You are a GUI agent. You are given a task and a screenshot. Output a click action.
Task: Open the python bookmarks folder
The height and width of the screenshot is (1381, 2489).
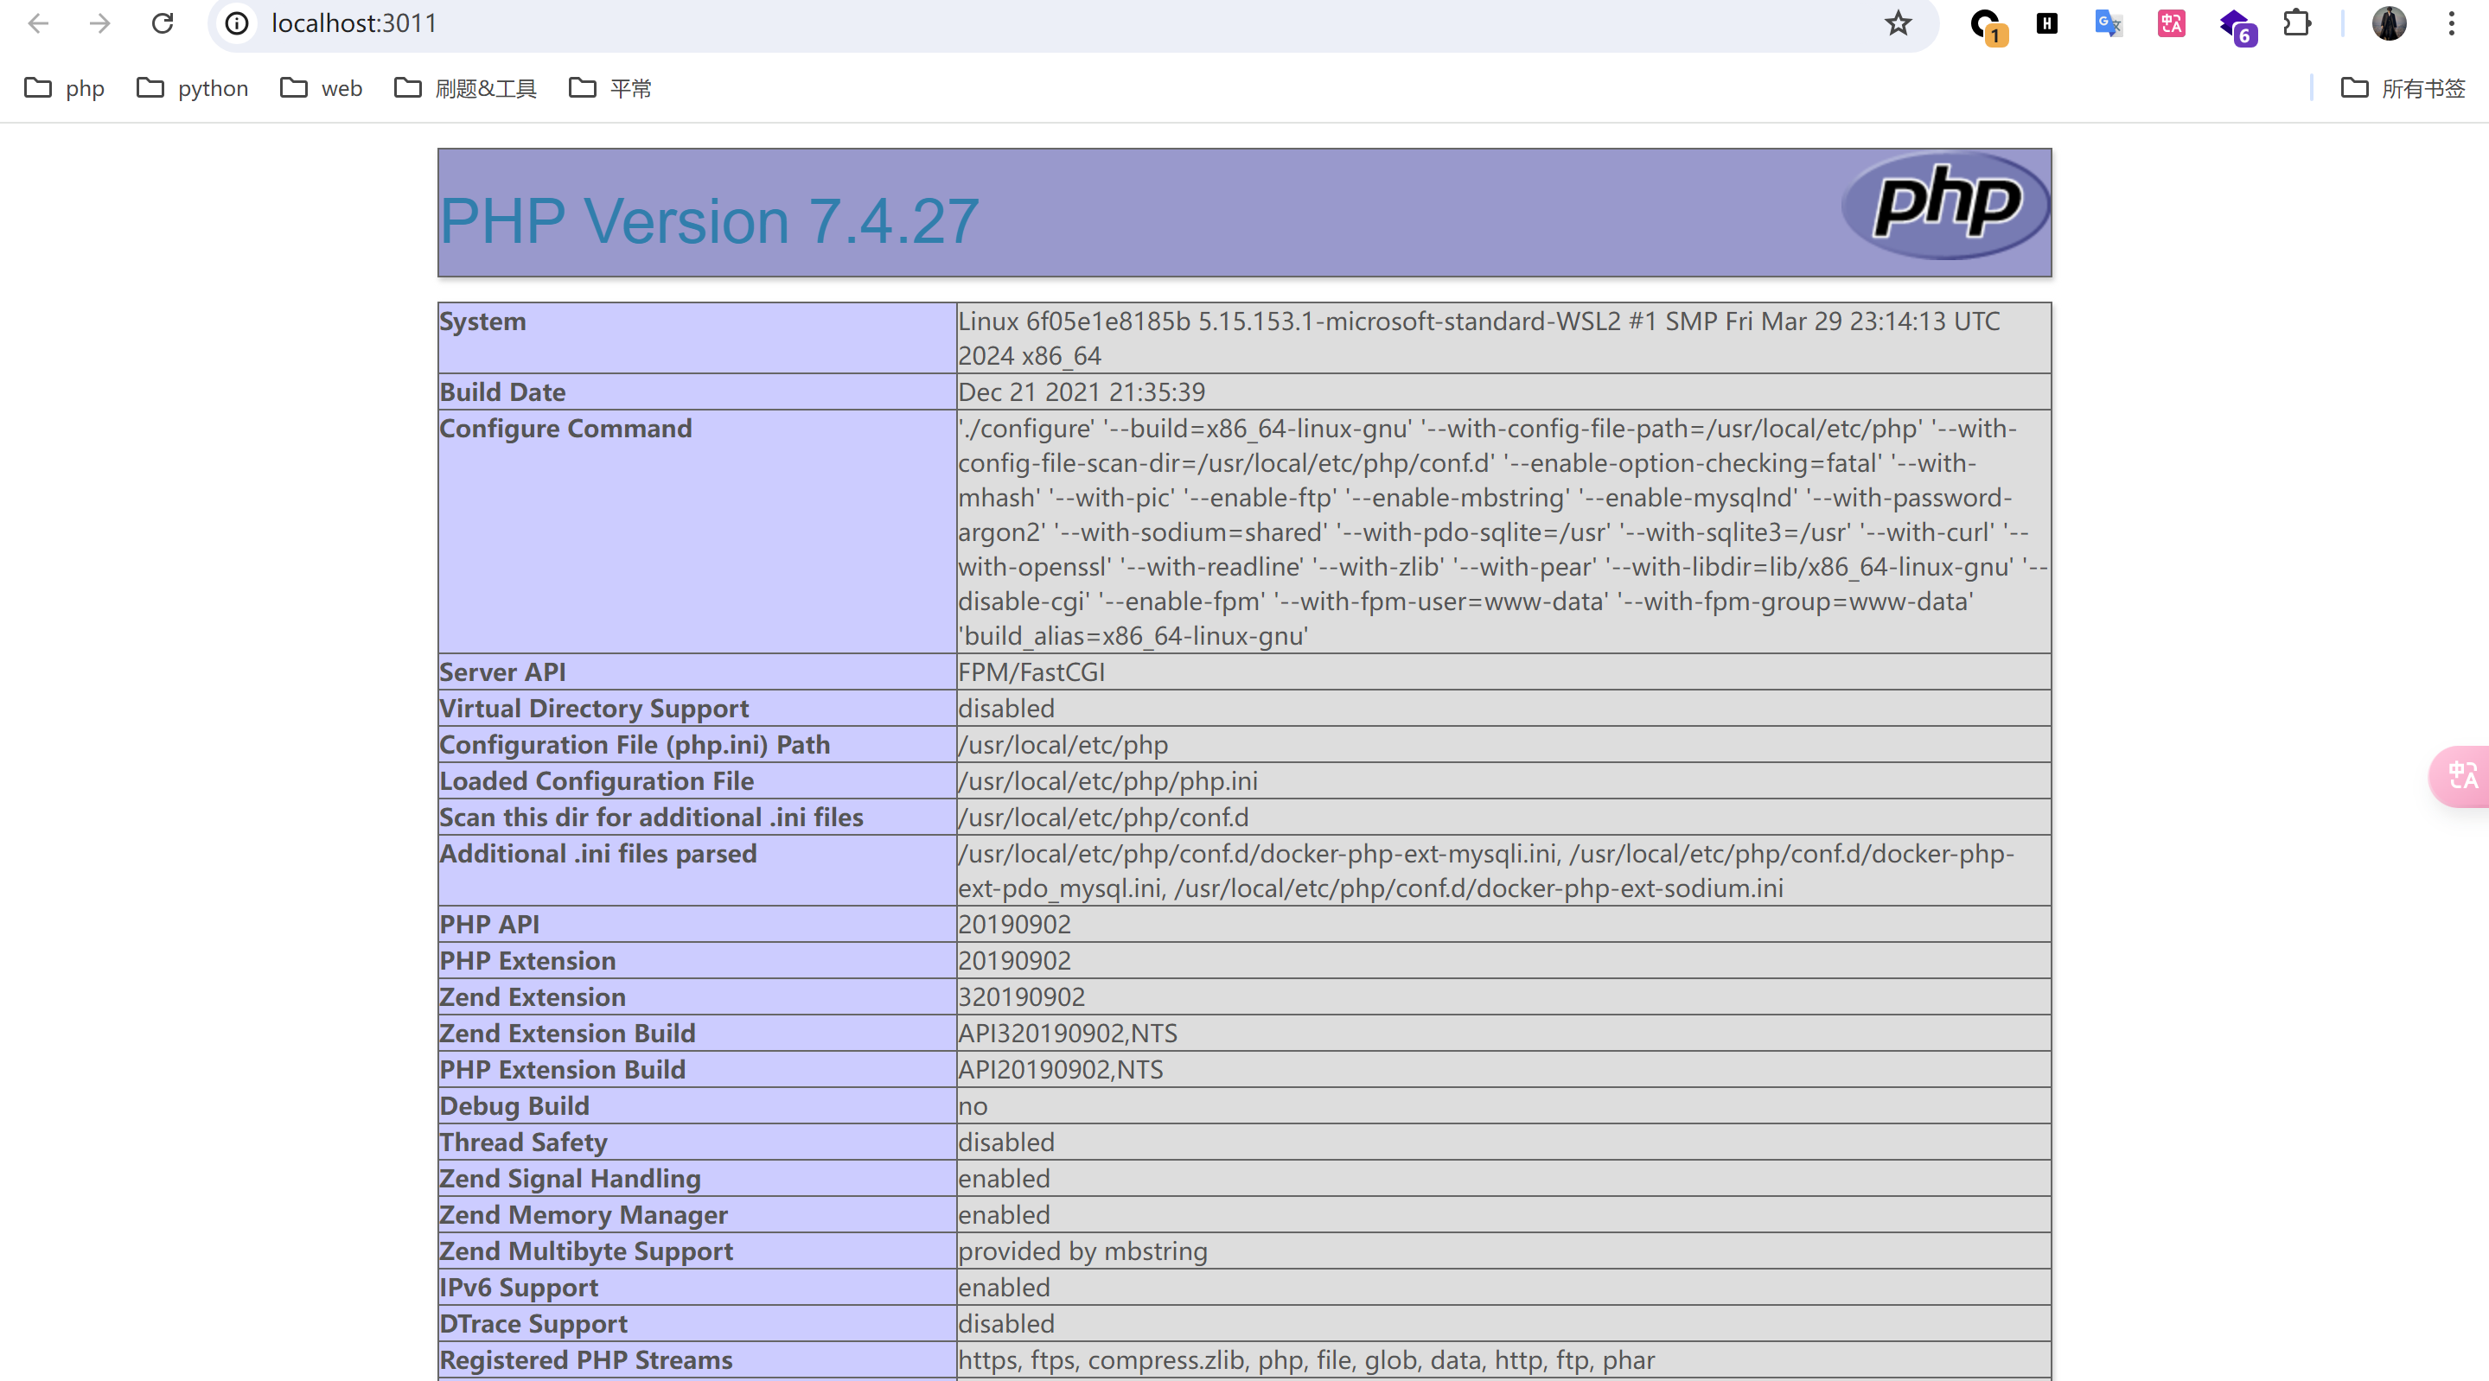click(192, 88)
